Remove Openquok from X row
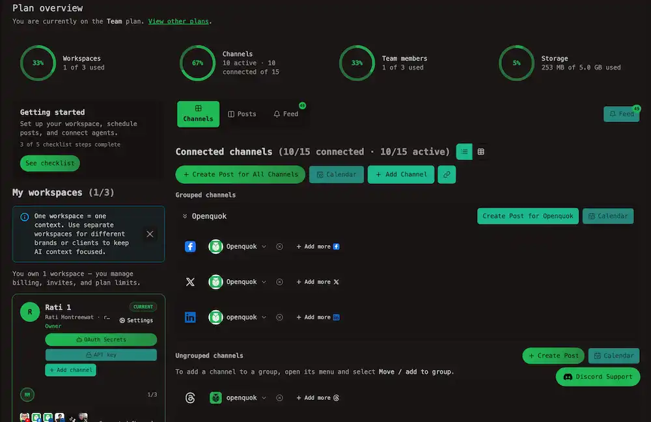The image size is (651, 422). pyautogui.click(x=279, y=282)
